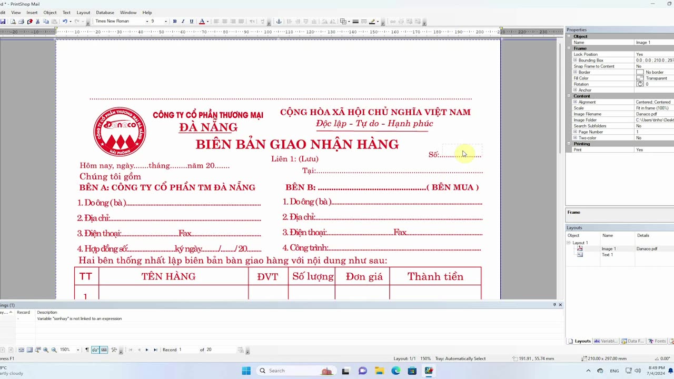Screen dimensions: 674x379
Task: Click the line color pen icon
Action: click(x=372, y=22)
